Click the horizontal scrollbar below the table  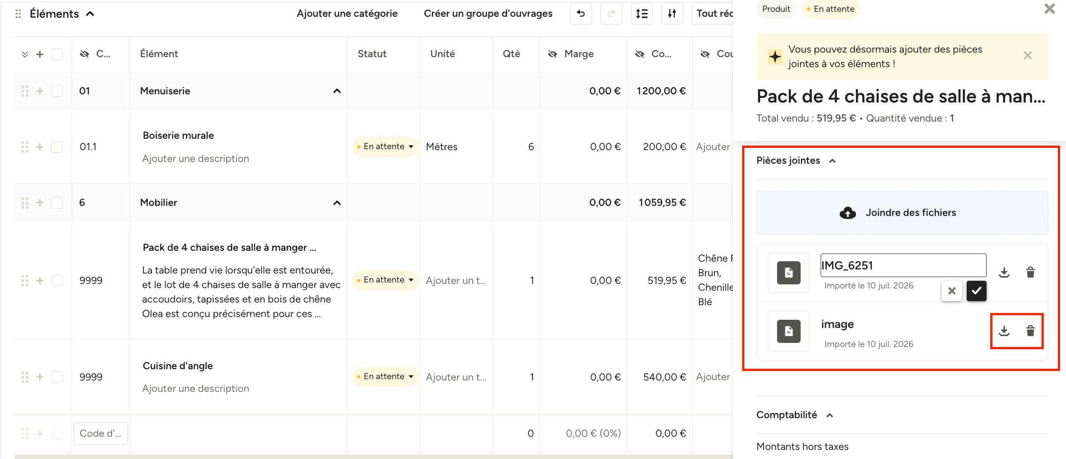(x=374, y=456)
